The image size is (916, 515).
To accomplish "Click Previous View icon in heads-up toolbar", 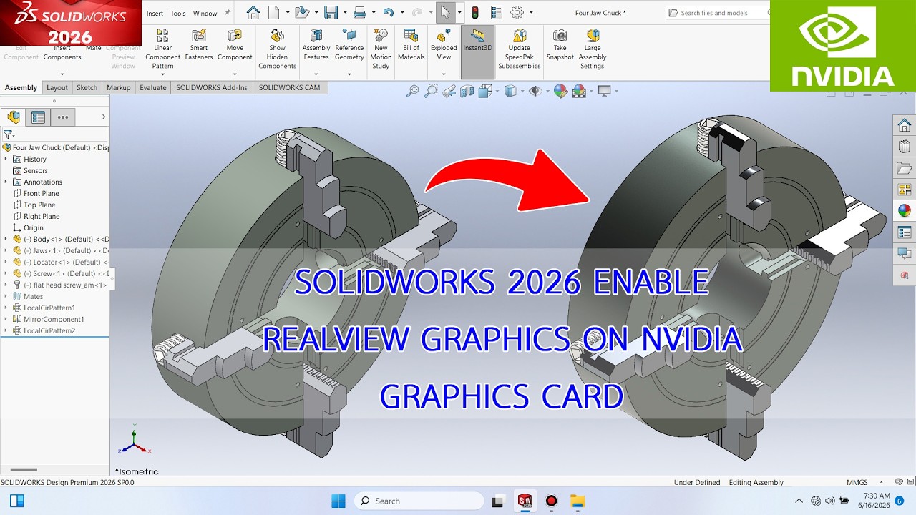I will pos(449,91).
